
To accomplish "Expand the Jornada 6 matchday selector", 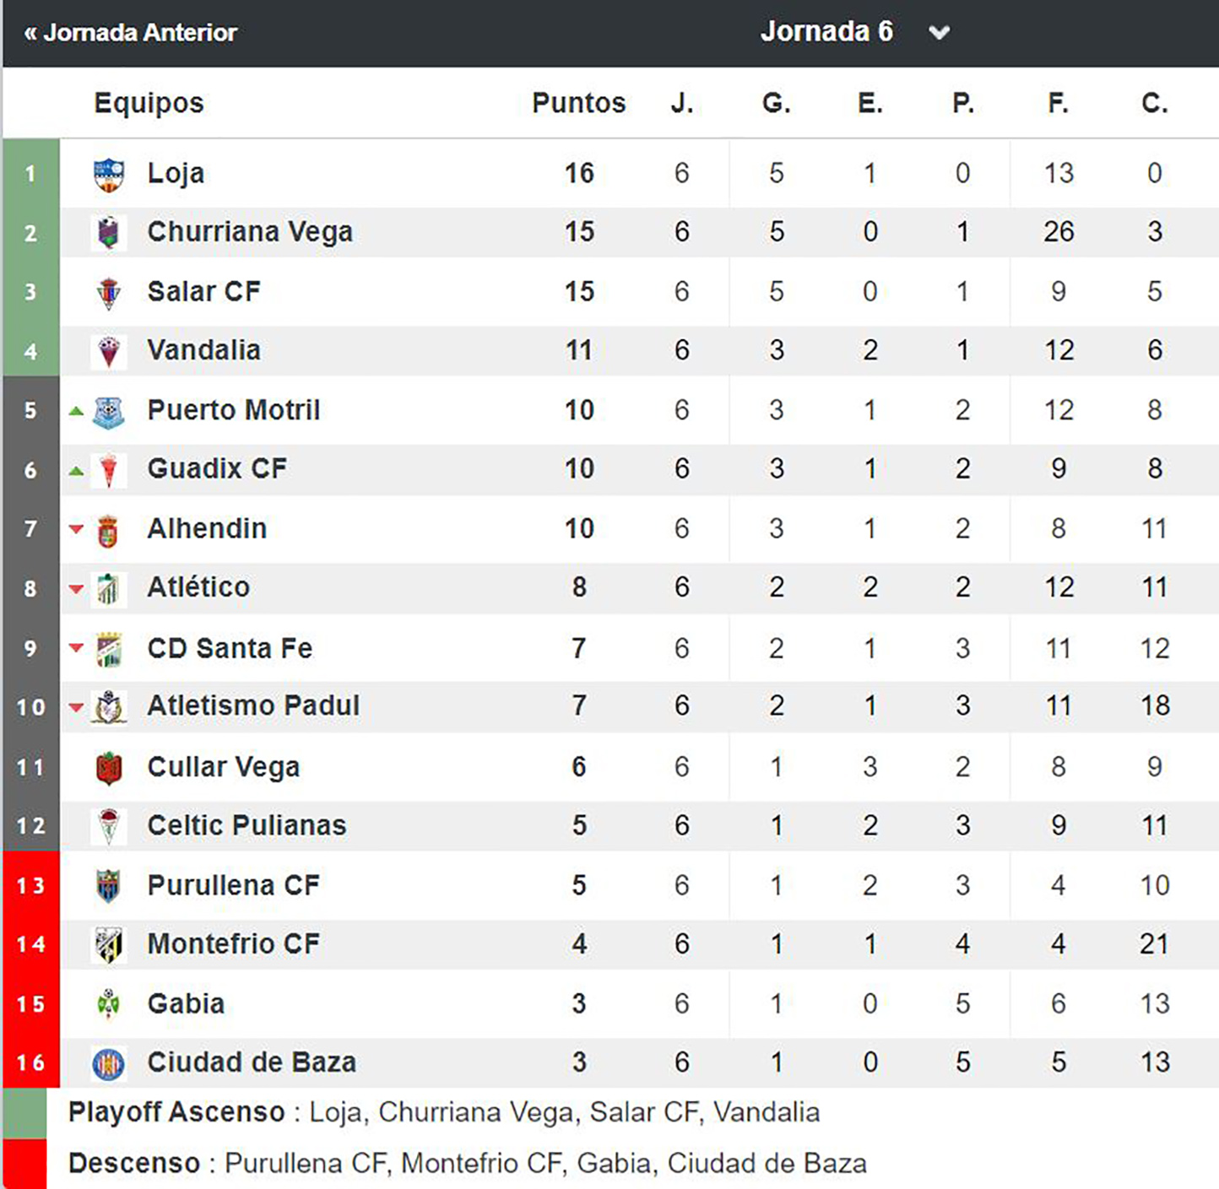I will coord(826,32).
